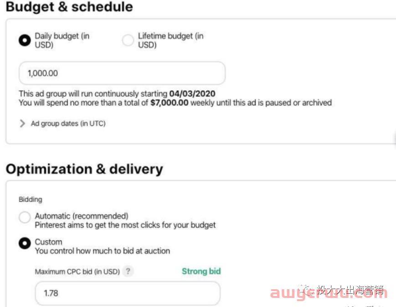Click the Strong bid indicator
This screenshot has height=307, width=396.
point(201,271)
